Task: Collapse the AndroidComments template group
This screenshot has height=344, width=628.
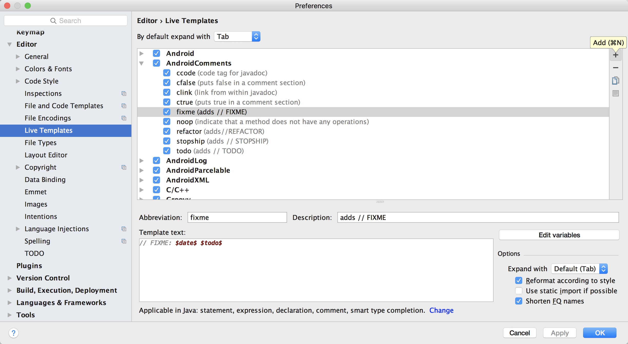Action: point(141,63)
